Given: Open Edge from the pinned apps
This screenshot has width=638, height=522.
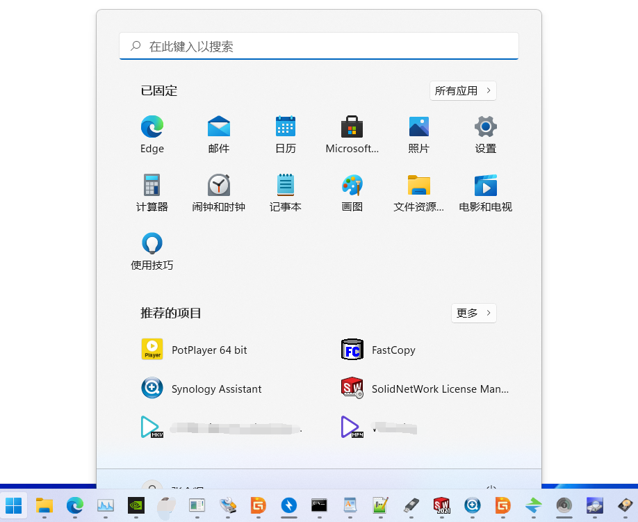Looking at the screenshot, I should (152, 134).
